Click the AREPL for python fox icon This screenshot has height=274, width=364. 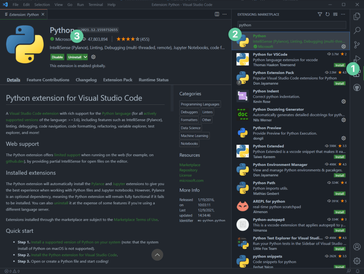(242, 206)
